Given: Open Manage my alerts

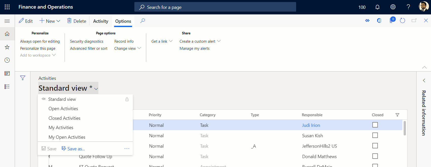Looking at the screenshot, I should pyautogui.click(x=195, y=49).
